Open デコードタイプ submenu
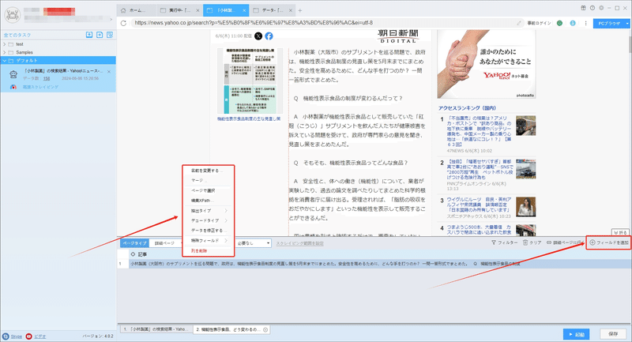The width and height of the screenshot is (632, 342). click(209, 220)
